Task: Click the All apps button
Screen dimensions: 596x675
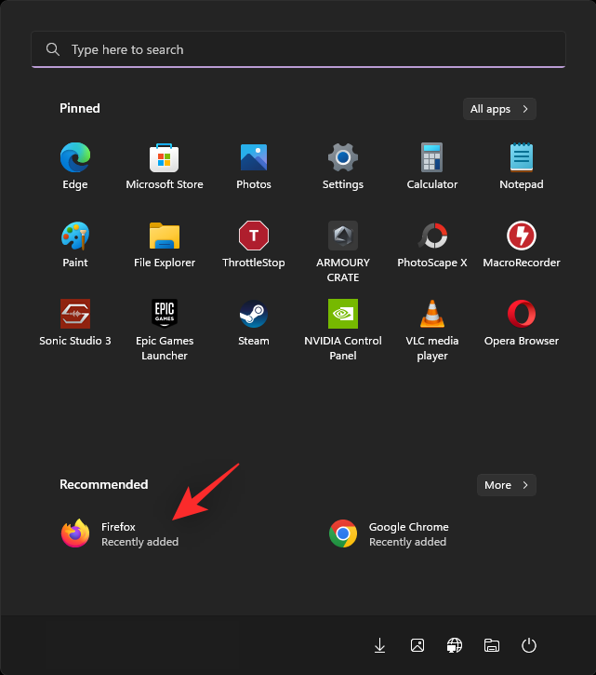Action: [499, 109]
